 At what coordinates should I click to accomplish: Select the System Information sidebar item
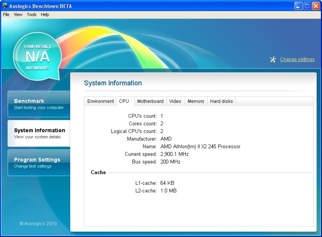pyautogui.click(x=39, y=133)
